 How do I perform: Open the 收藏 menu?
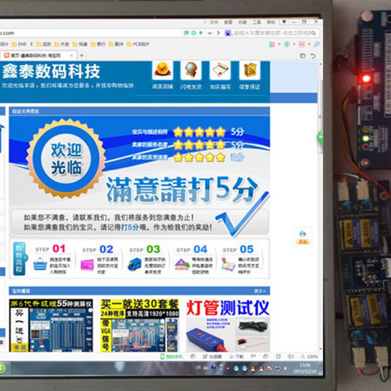pyautogui.click(x=242, y=22)
